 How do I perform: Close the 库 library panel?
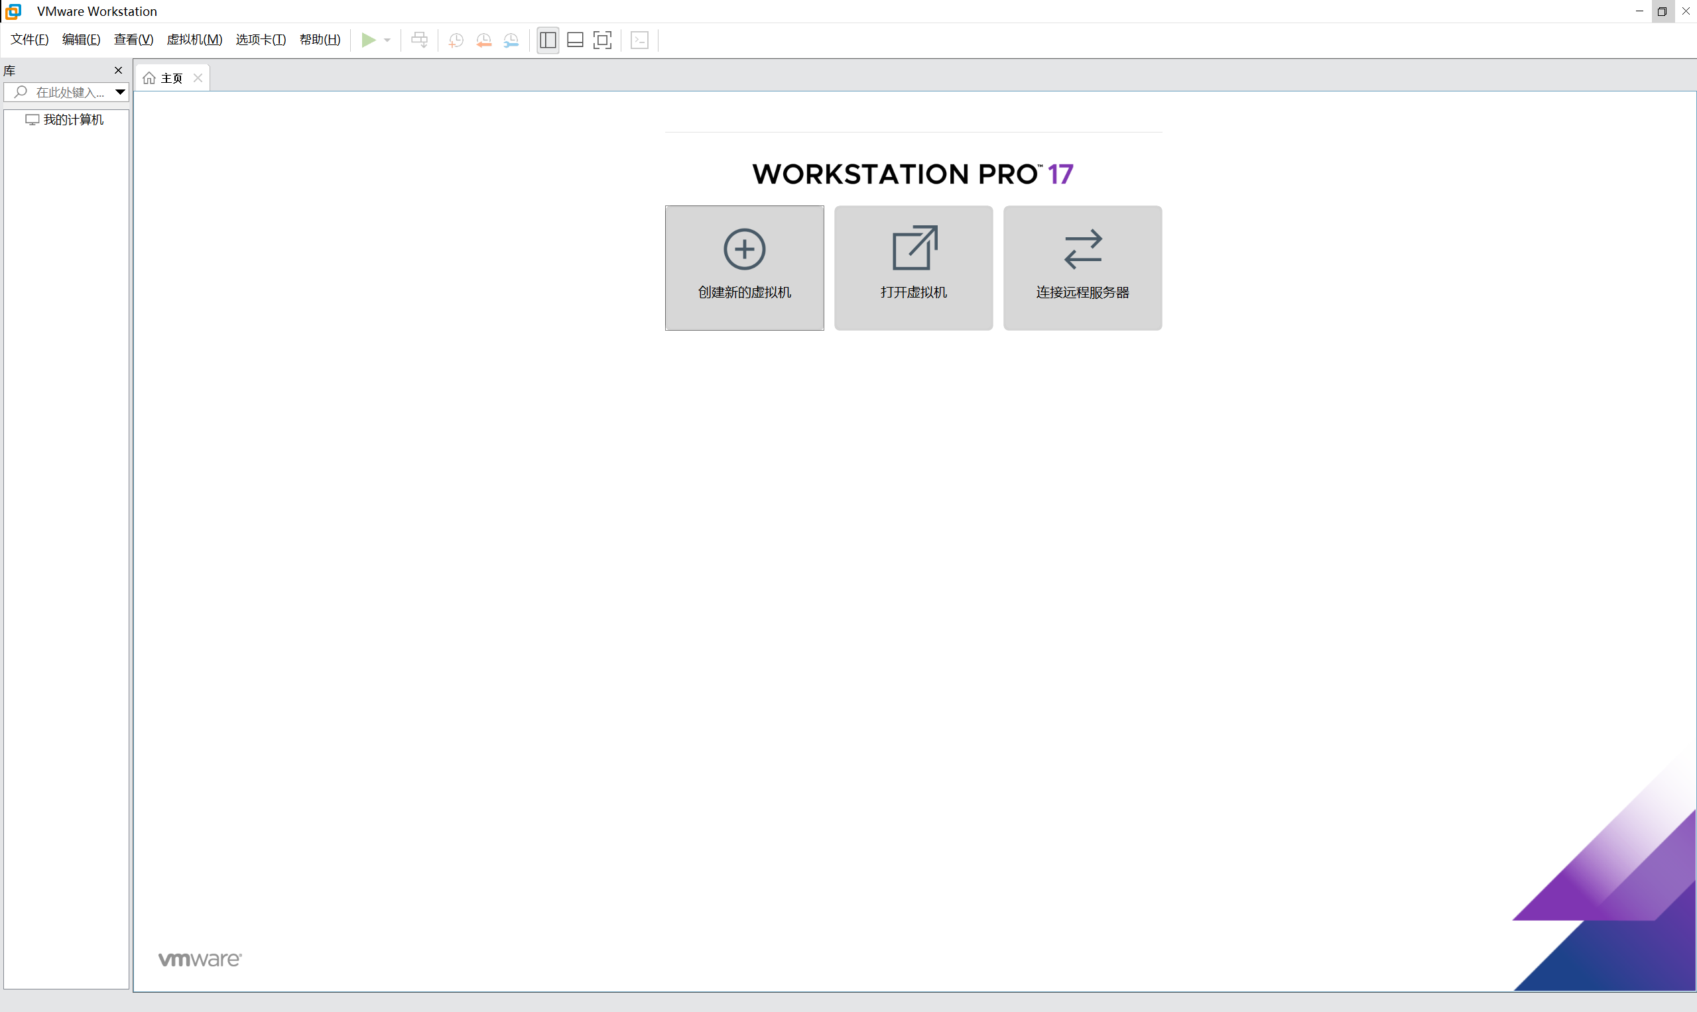[118, 70]
